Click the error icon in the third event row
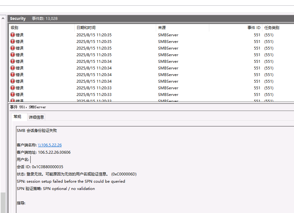This screenshot has width=294, height=213. (x=13, y=48)
